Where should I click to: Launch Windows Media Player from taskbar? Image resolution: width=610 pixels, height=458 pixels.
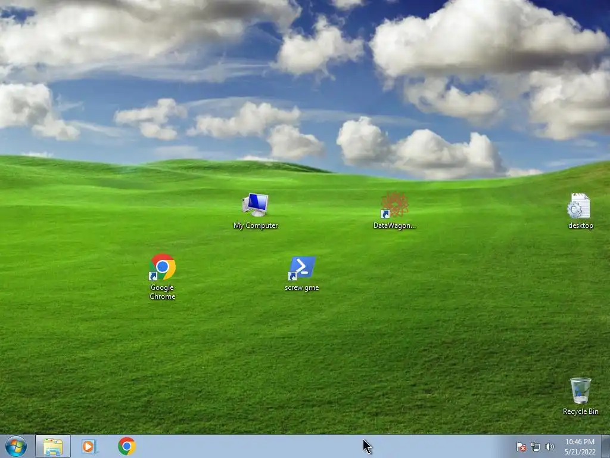coord(89,446)
